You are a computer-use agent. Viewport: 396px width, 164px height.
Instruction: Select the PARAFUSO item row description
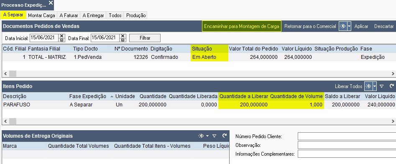point(17,105)
